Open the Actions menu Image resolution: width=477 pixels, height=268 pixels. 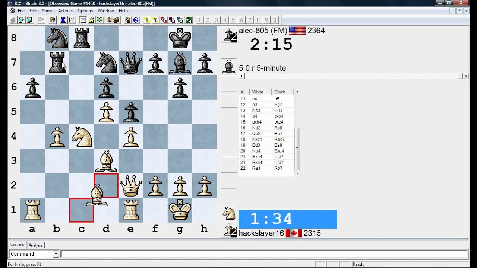(65, 11)
